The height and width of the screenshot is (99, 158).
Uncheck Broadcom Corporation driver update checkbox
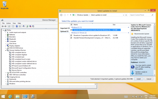pyautogui.click(x=71, y=35)
